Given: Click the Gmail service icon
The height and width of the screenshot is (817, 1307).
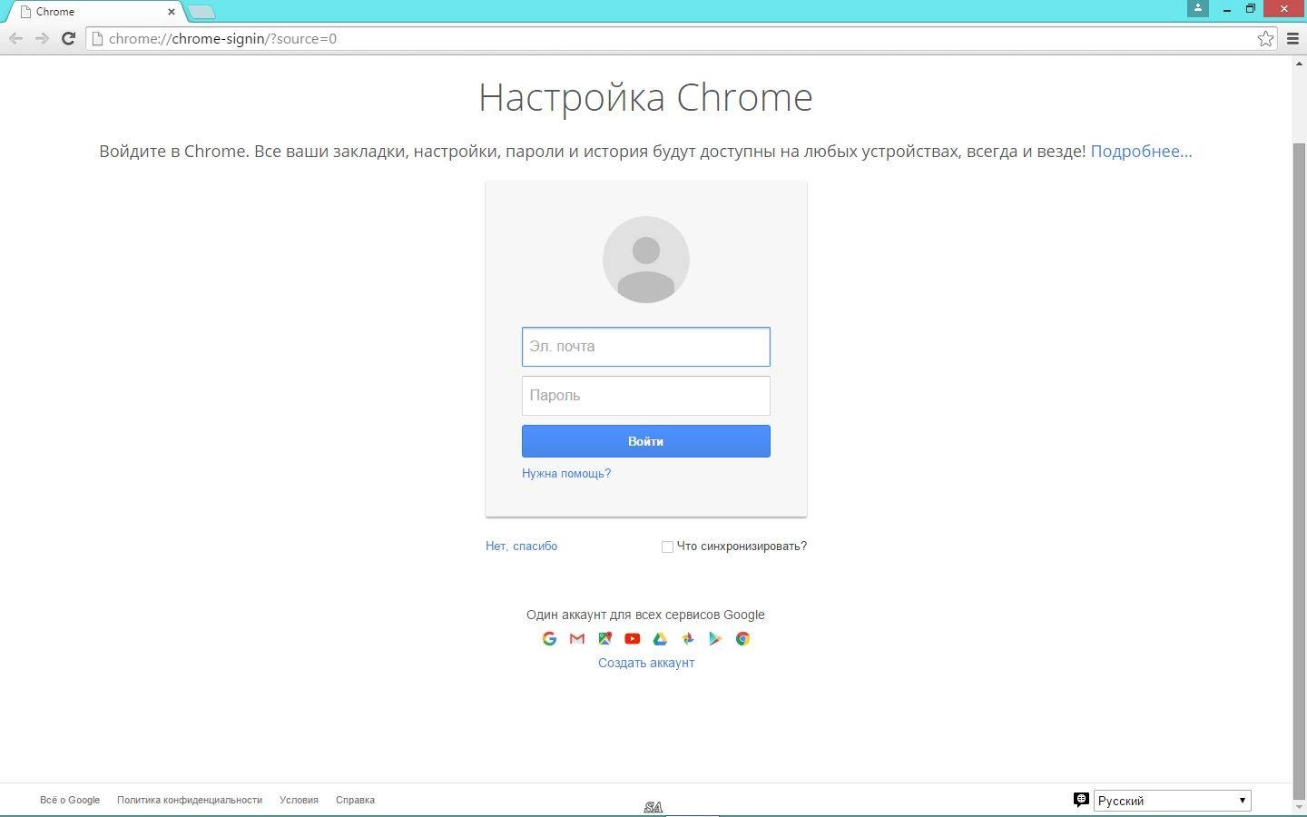Looking at the screenshot, I should click(577, 639).
